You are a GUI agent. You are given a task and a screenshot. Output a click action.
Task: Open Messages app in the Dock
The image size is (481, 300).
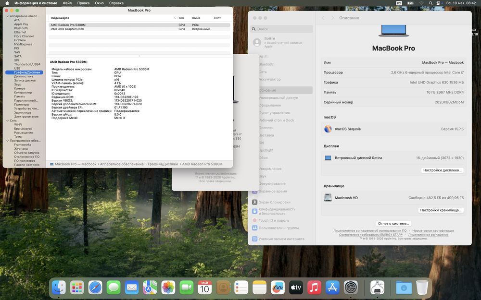pos(114,288)
